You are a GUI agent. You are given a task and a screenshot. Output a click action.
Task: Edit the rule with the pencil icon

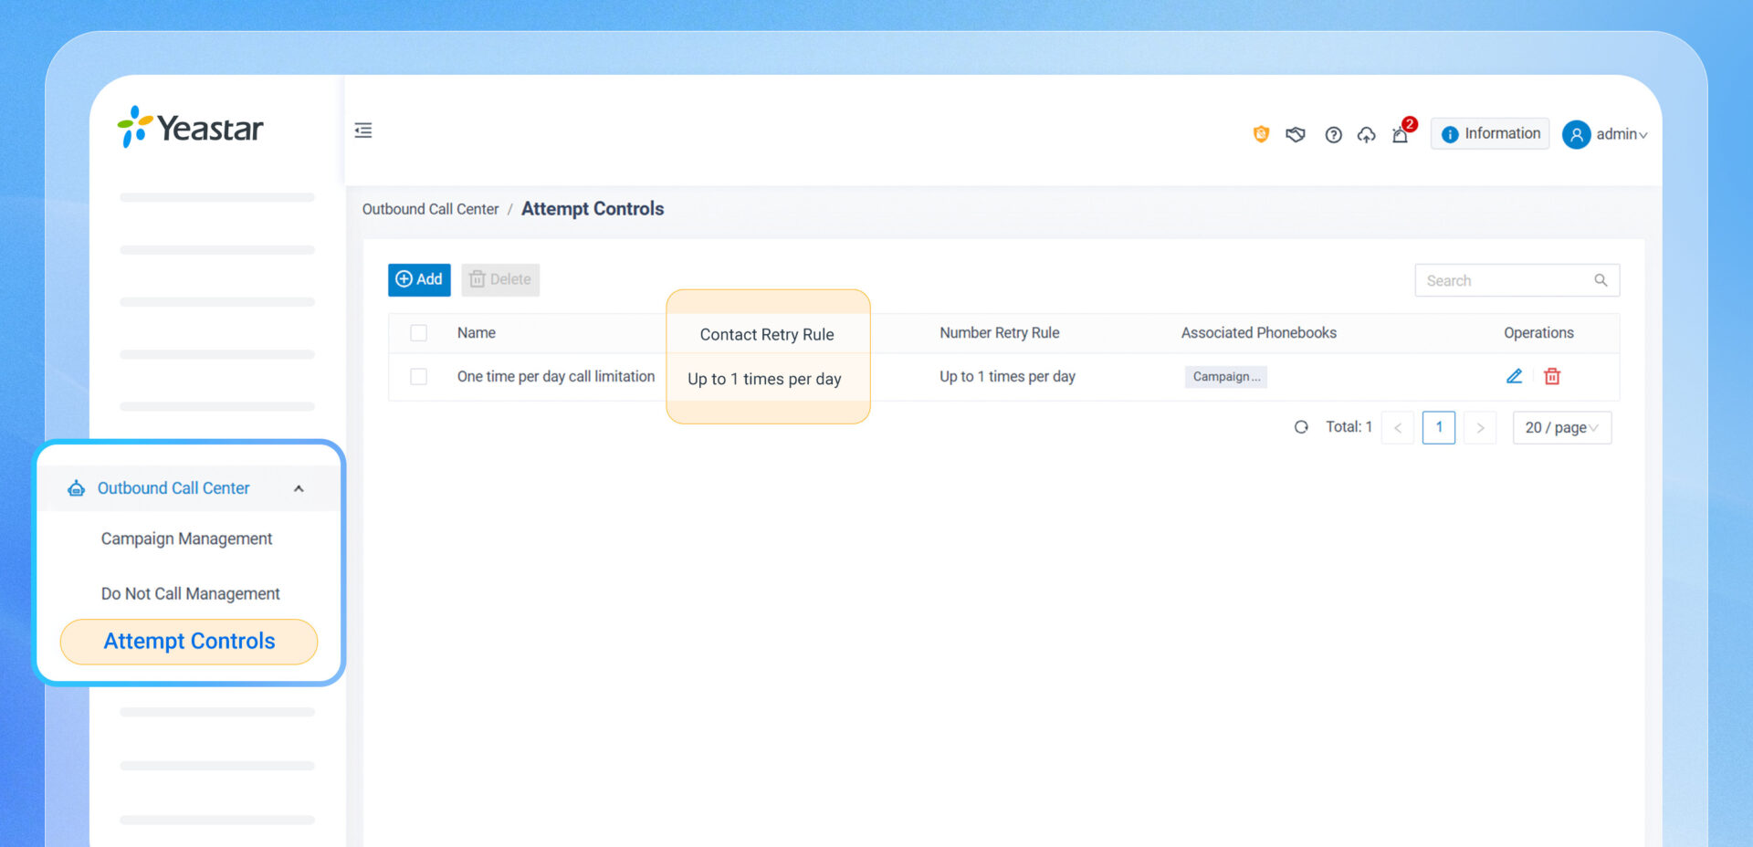pyautogui.click(x=1514, y=376)
